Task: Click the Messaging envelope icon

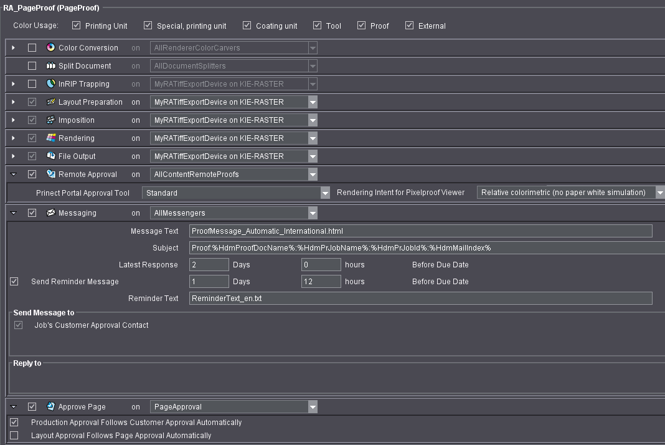Action: [49, 213]
